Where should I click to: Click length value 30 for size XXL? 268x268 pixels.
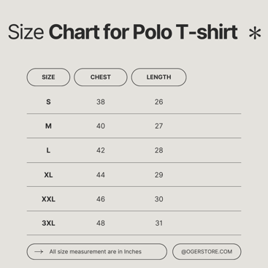click(x=158, y=199)
